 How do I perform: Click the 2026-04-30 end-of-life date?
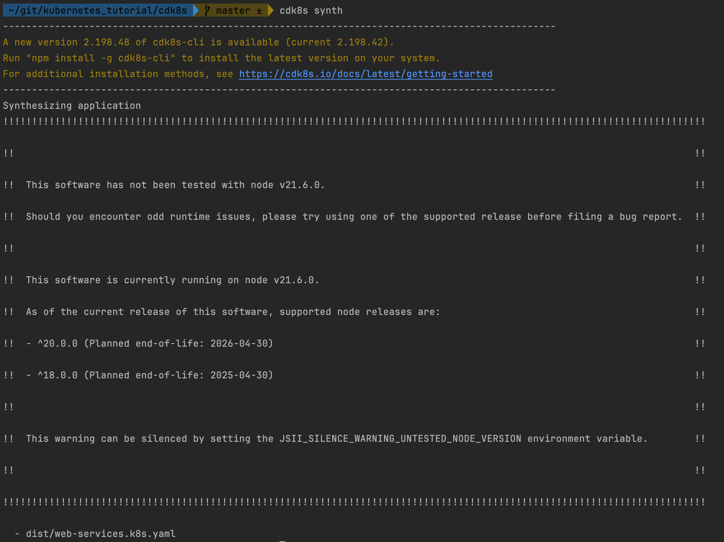239,343
